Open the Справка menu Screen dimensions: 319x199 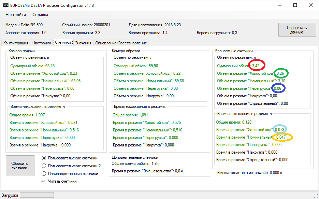[x=40, y=15]
